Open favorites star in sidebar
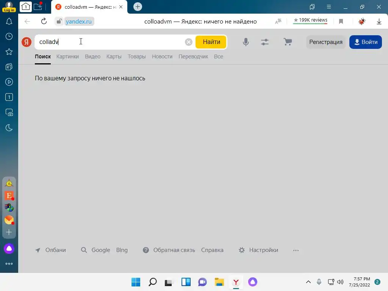 click(9, 52)
